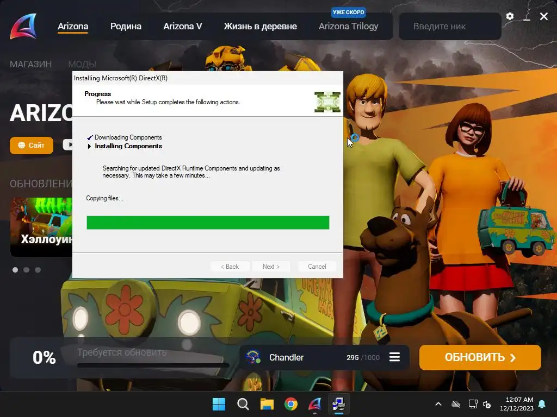
Task: Open Windows Start menu
Action: click(219, 404)
